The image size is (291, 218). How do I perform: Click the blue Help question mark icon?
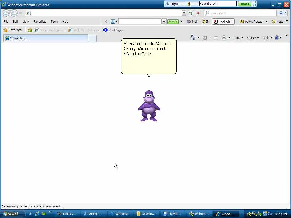pos(277,38)
